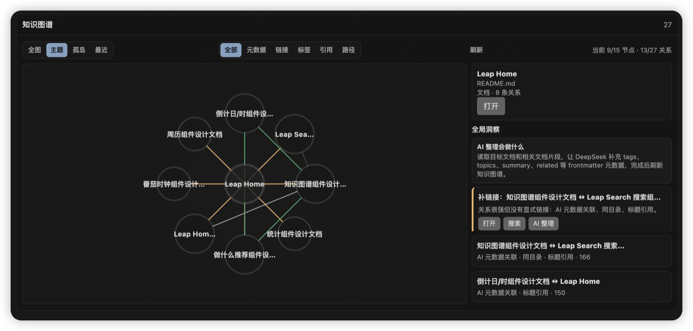Filter relations by 元数据
The width and height of the screenshot is (693, 331).
click(257, 50)
